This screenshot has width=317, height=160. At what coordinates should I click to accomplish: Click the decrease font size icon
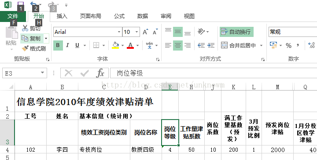pos(155,32)
